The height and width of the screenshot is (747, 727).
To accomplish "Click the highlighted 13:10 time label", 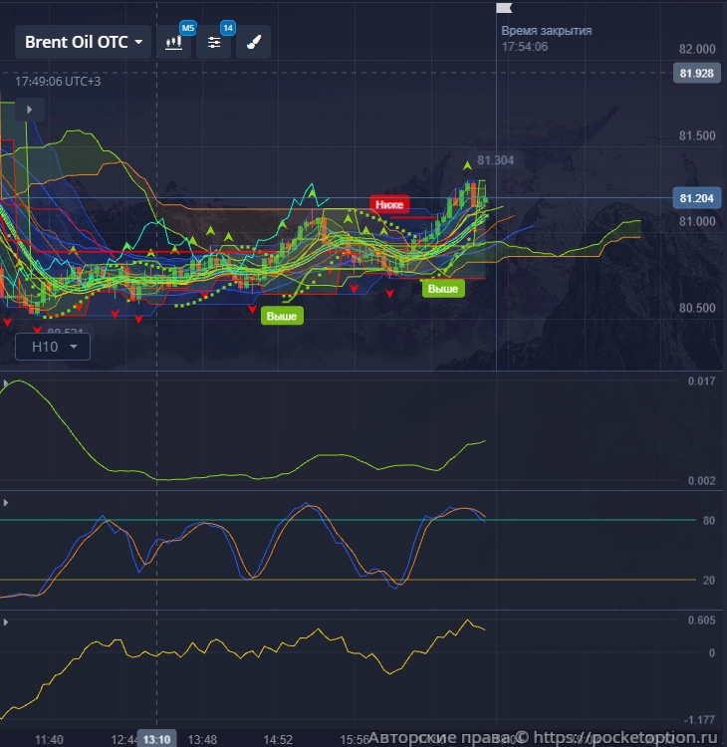I will (x=155, y=739).
